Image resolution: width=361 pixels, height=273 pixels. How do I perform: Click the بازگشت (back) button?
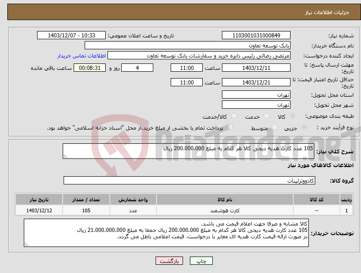click(169, 261)
